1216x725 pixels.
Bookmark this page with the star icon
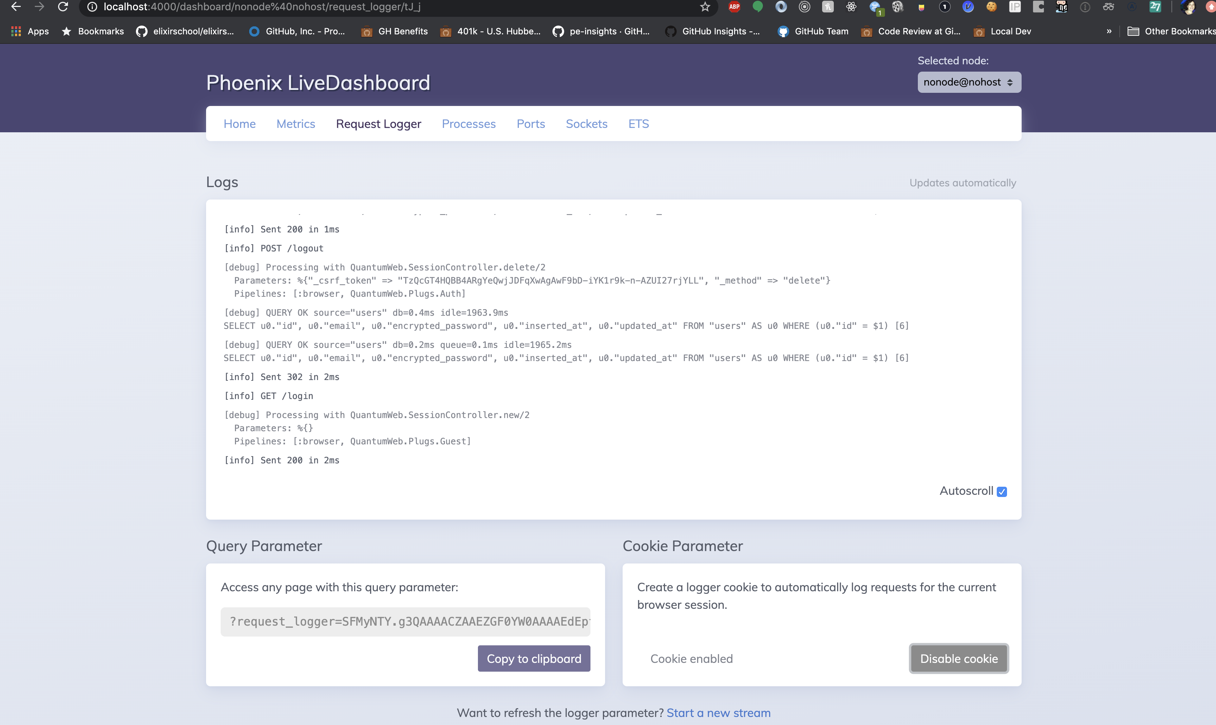pyautogui.click(x=705, y=7)
